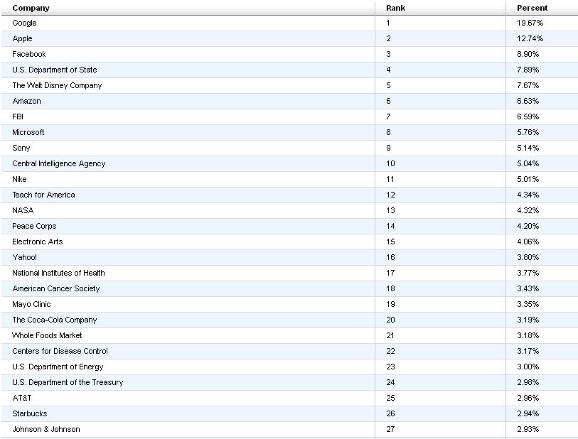Click the 4.32% percent value
This screenshot has width=578, height=439.
[x=528, y=210]
